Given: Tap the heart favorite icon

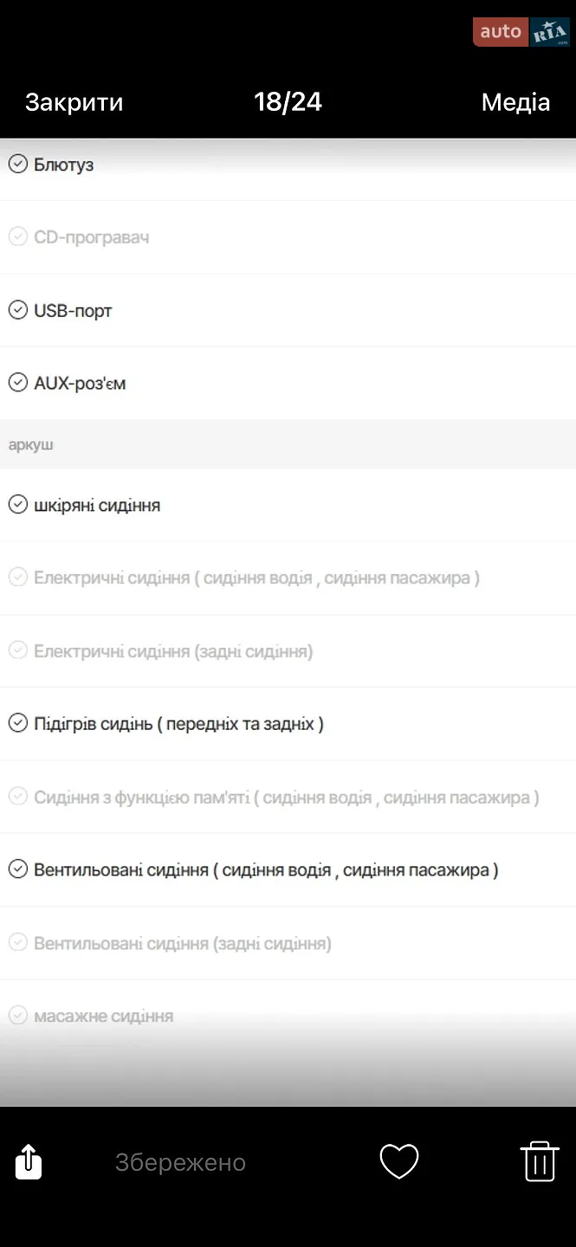Looking at the screenshot, I should (399, 1161).
